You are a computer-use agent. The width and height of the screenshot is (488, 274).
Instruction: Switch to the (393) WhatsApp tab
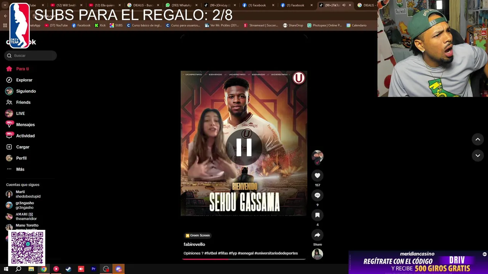click(181, 5)
